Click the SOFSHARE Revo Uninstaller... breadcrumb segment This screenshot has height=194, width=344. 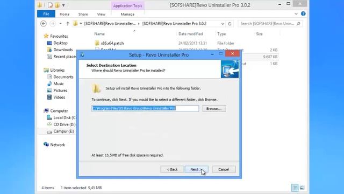(110, 24)
